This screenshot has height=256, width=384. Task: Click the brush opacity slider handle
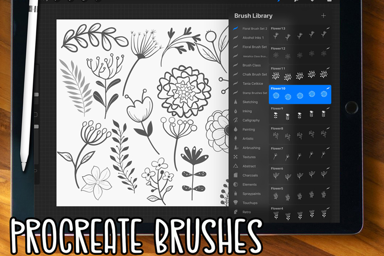[36, 126]
